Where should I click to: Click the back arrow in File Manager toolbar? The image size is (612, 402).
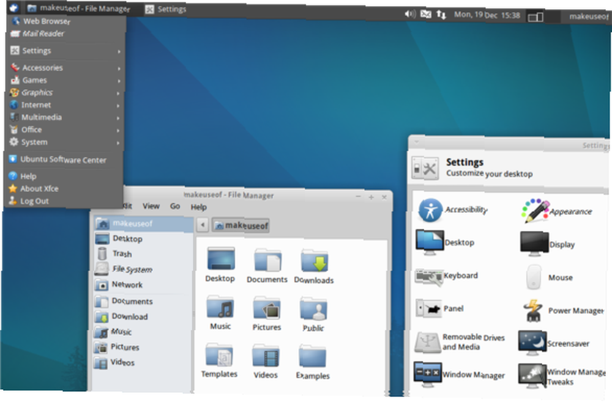click(202, 225)
